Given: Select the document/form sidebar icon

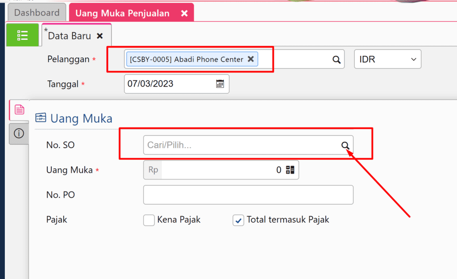Looking at the screenshot, I should click(x=18, y=109).
